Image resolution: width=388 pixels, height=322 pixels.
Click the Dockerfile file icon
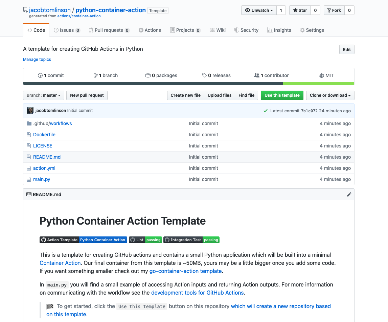pyautogui.click(x=29, y=135)
